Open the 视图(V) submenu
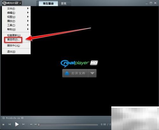The image size is (159, 130). click(16, 17)
